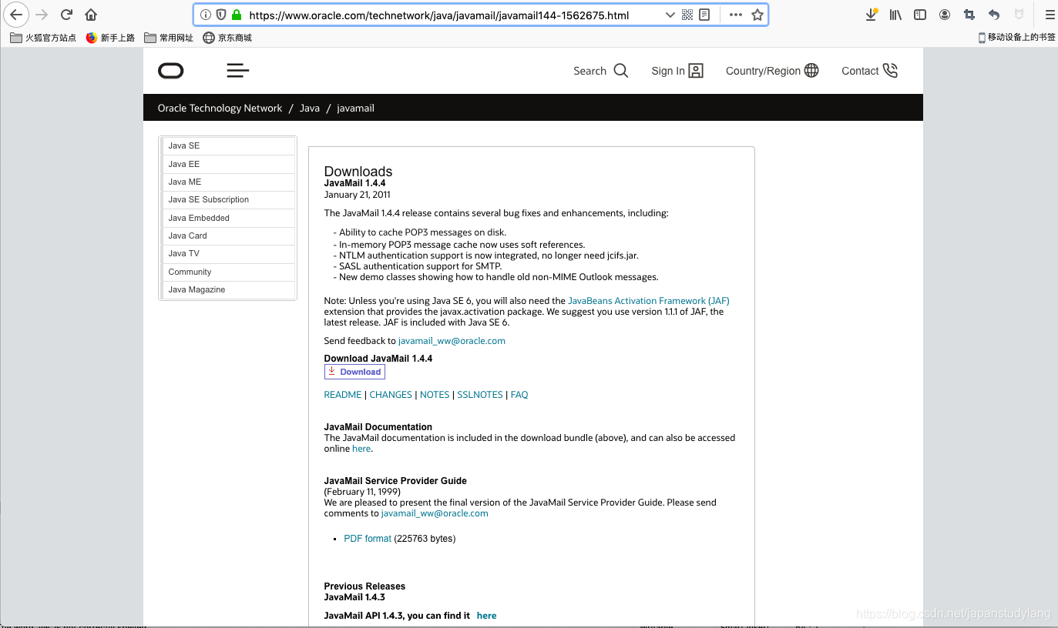The width and height of the screenshot is (1058, 628).
Task: Open the README link
Action: 343,395
